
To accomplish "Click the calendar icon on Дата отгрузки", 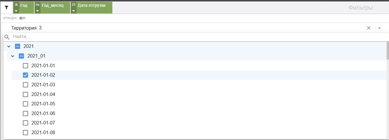I will pyautogui.click(x=73, y=5).
